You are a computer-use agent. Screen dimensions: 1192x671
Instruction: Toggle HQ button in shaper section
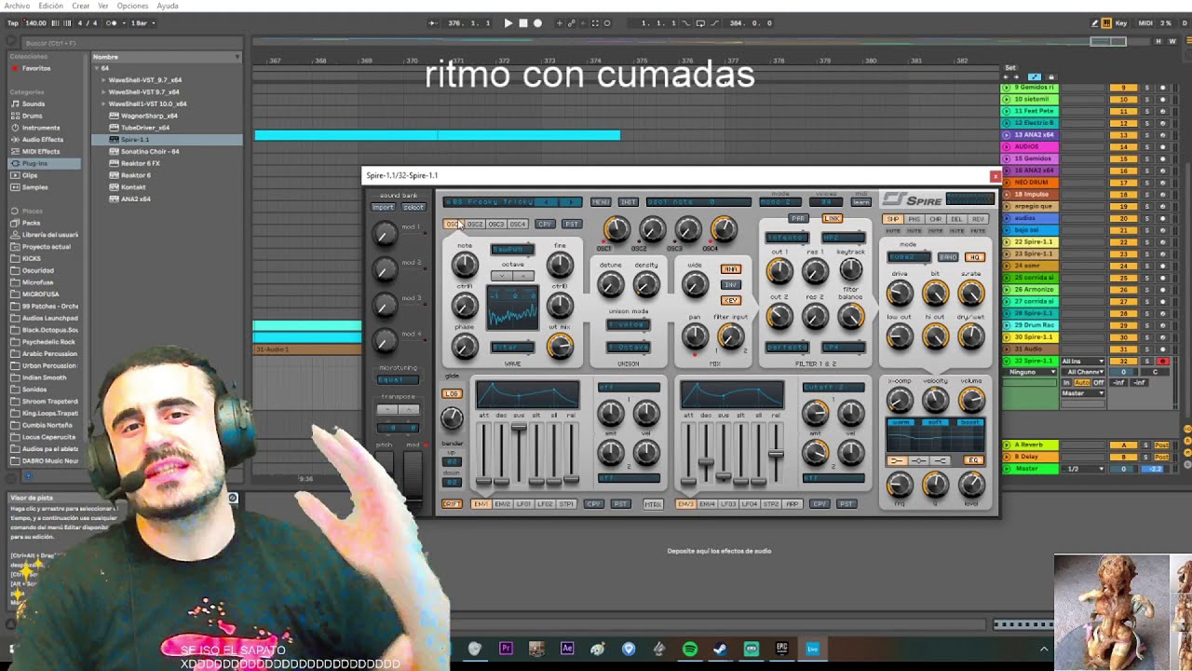(x=974, y=256)
